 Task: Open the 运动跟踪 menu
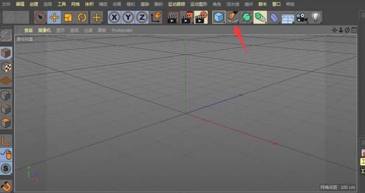pos(176,4)
